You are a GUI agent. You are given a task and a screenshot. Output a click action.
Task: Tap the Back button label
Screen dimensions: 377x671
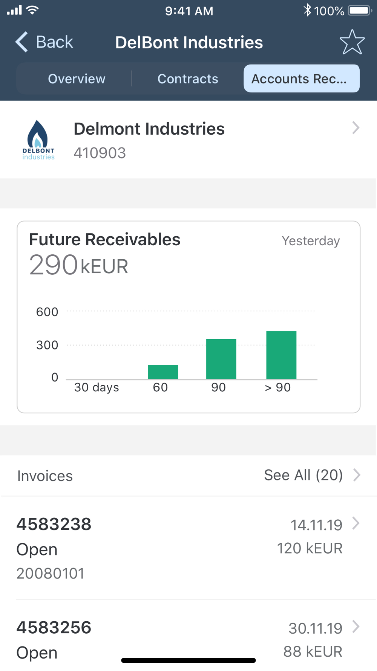coord(54,42)
